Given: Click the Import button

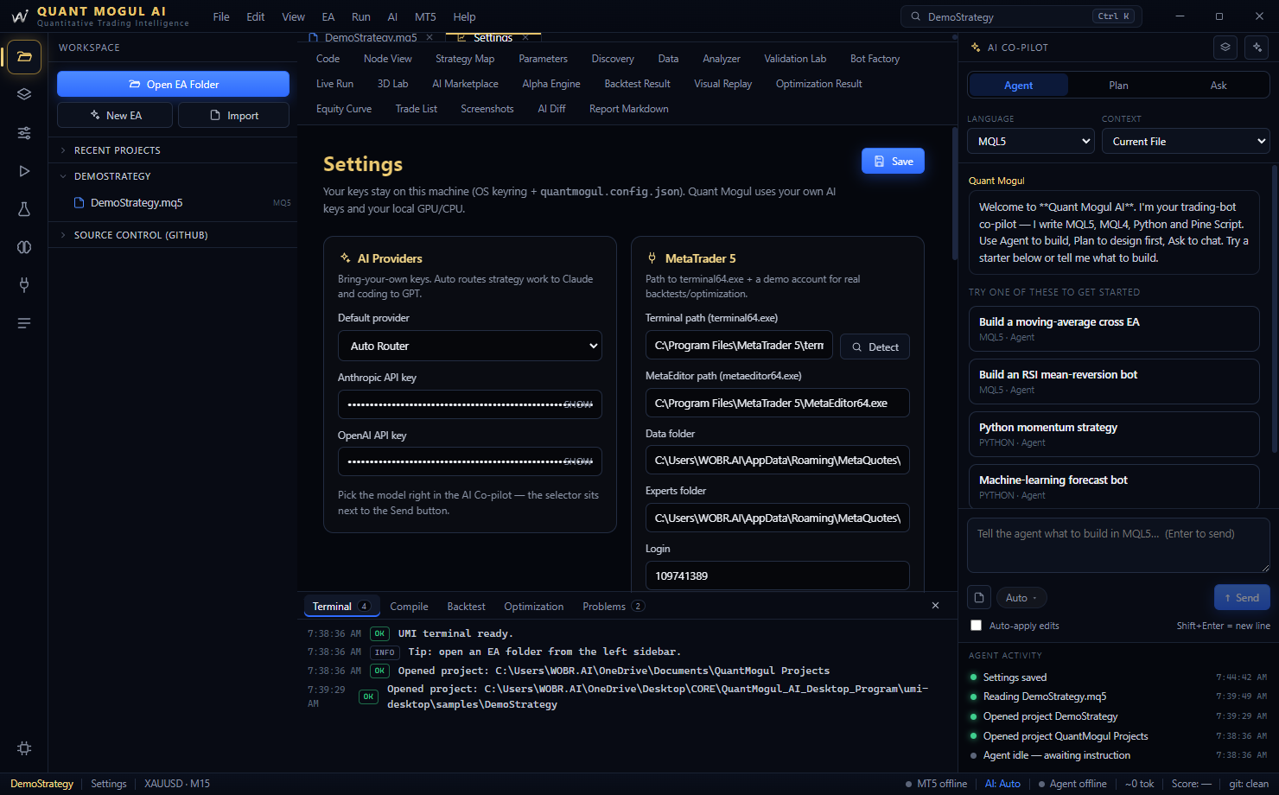Looking at the screenshot, I should (233, 115).
